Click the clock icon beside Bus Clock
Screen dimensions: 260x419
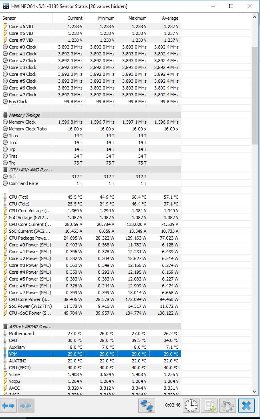point(5,102)
